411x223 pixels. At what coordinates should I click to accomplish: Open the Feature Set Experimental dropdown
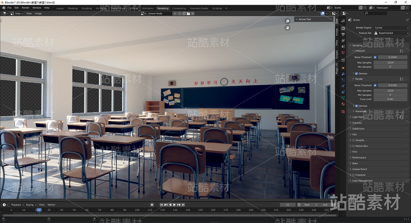coord(391,33)
